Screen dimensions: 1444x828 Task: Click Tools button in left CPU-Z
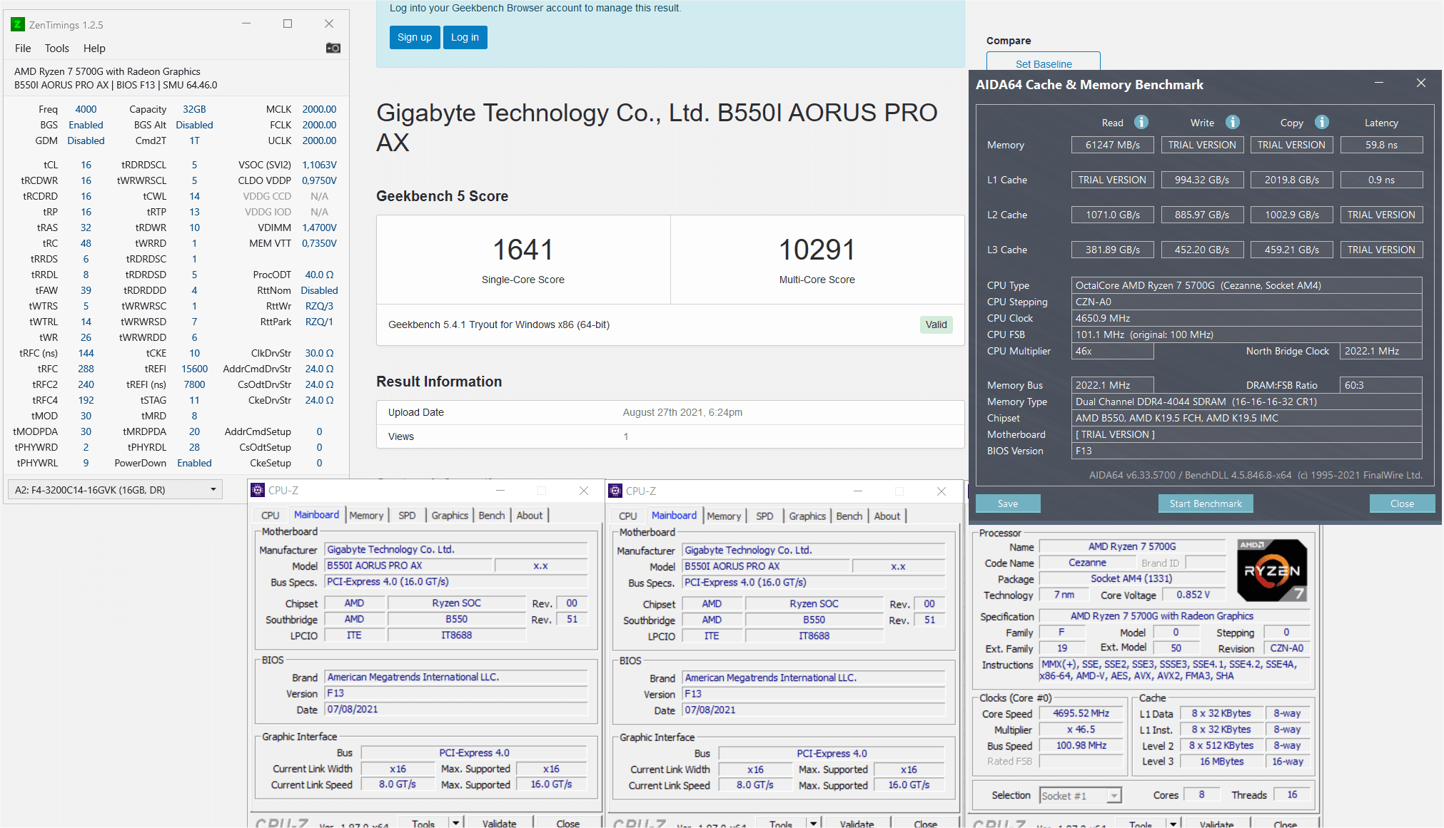coord(423,823)
